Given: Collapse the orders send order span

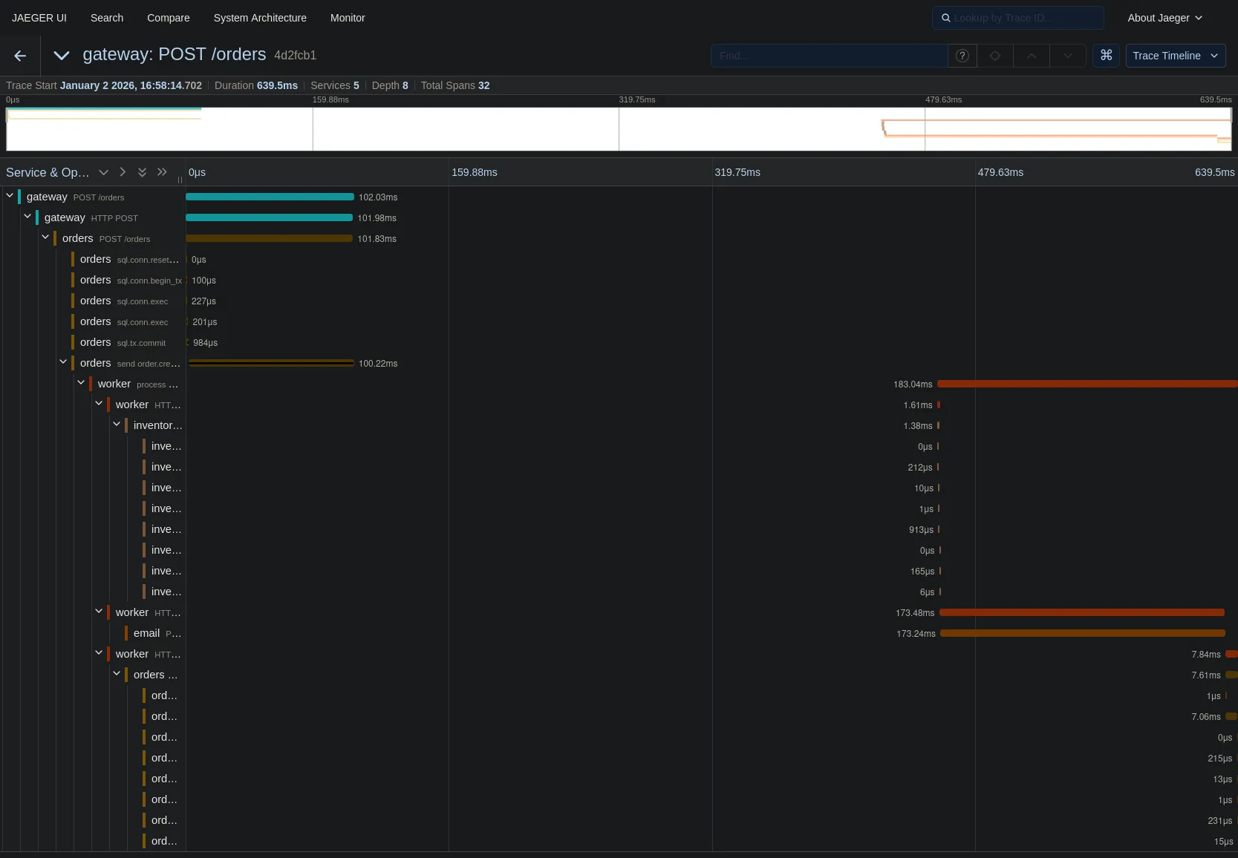Looking at the screenshot, I should [63, 362].
